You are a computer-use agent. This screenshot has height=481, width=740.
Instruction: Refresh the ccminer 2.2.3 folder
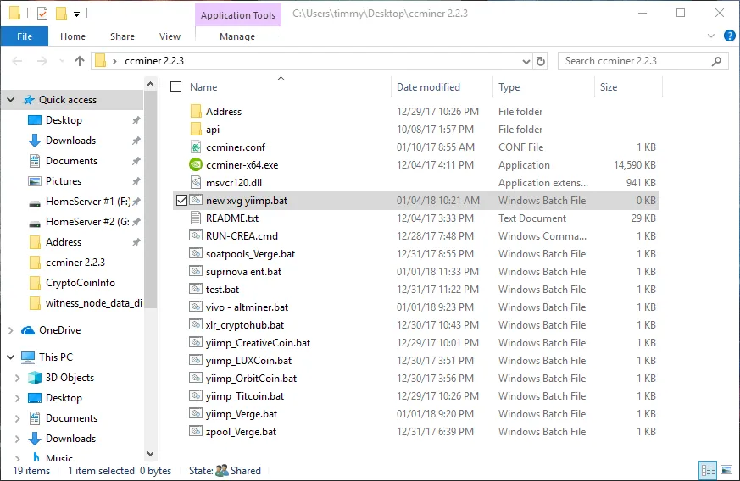pos(541,61)
